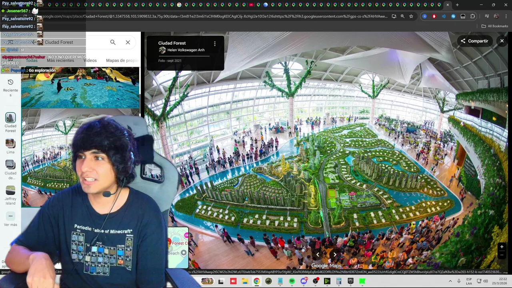Switch to the Videos photo tab
This screenshot has width=512, height=288.
90,60
